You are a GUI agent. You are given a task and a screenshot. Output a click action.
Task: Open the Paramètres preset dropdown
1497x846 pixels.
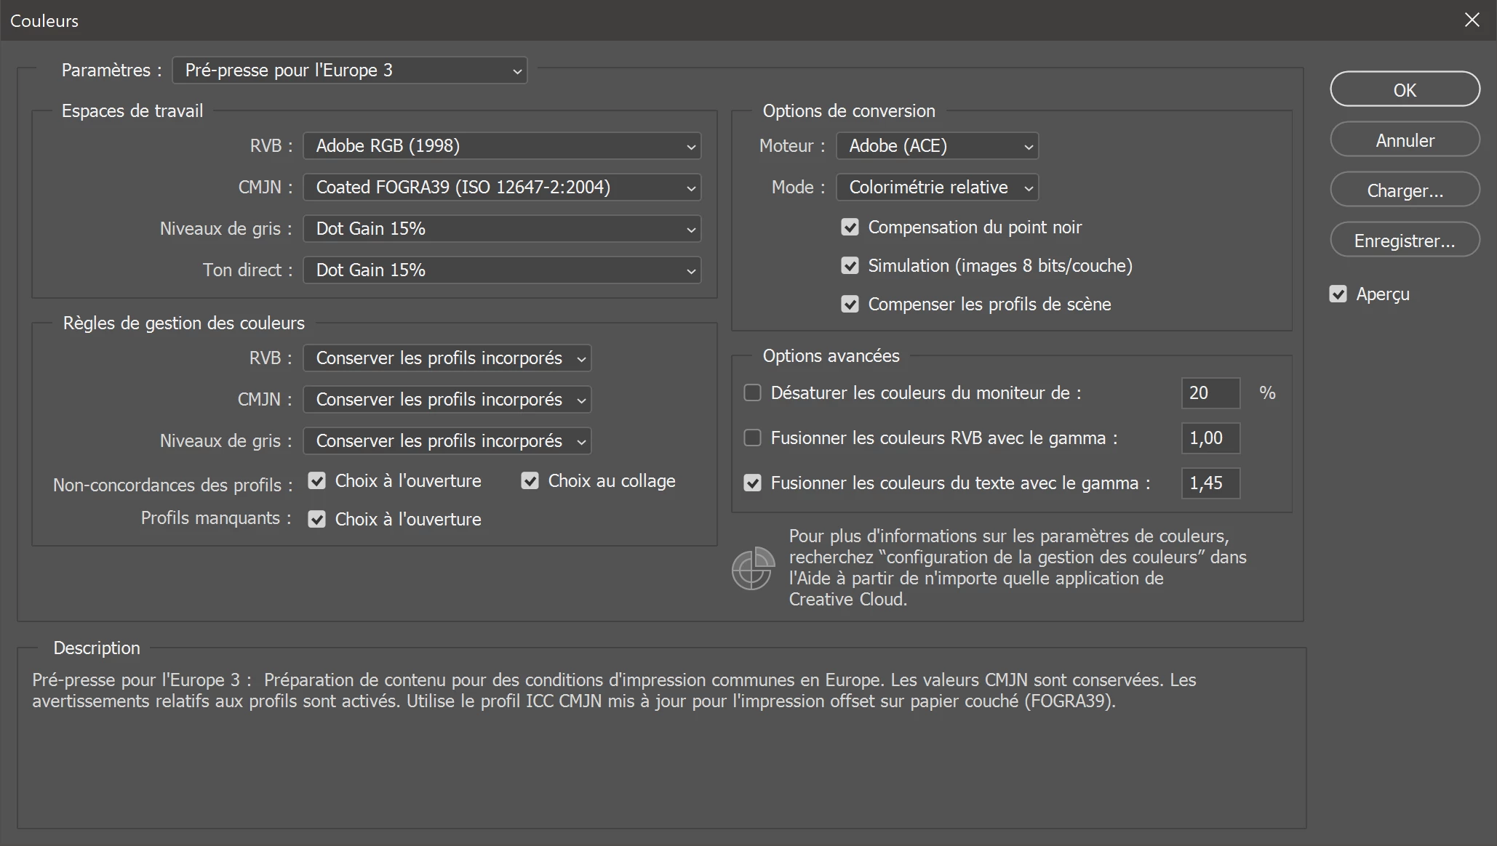point(349,70)
